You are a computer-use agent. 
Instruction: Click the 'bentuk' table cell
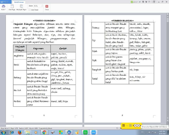click(20, 90)
